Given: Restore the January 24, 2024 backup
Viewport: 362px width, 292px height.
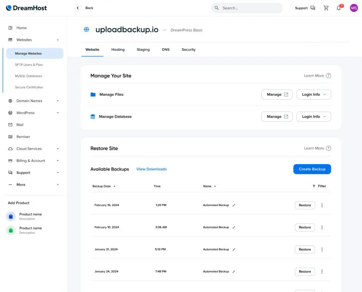Looking at the screenshot, I should click(305, 272).
